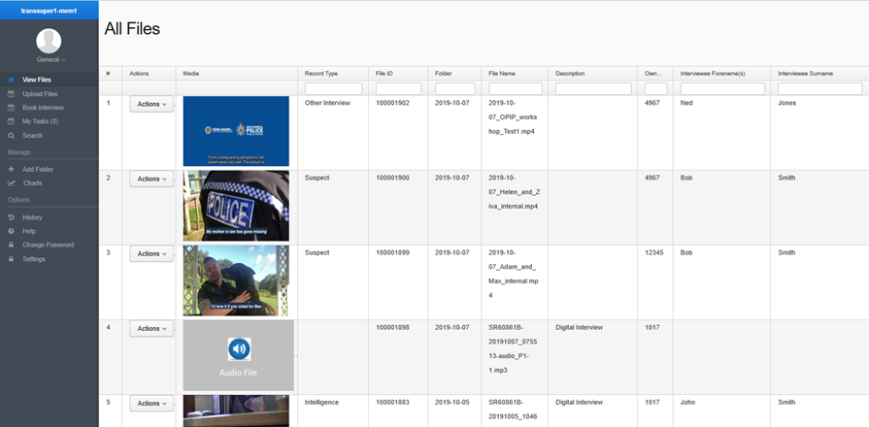Open Change Password option
The image size is (869, 427).
click(50, 245)
